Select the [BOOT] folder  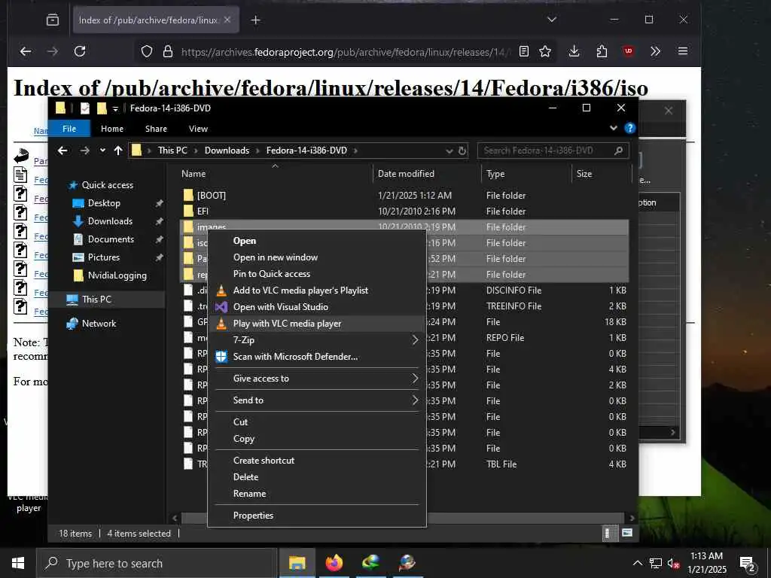211,196
